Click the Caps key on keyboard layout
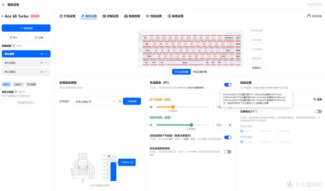The height and width of the screenshot is (191, 325). tap(147, 50)
